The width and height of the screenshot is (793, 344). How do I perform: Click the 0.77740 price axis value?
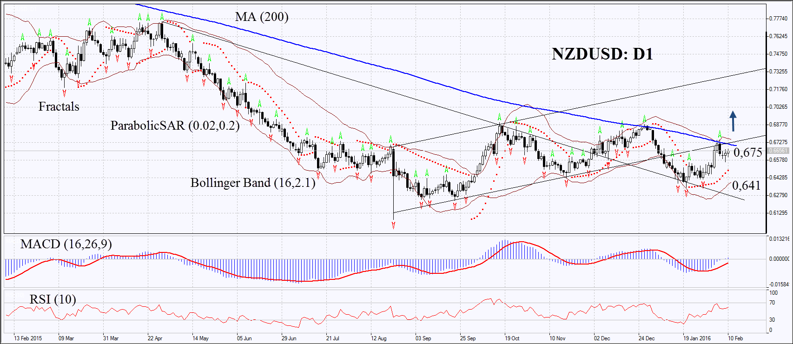click(778, 18)
